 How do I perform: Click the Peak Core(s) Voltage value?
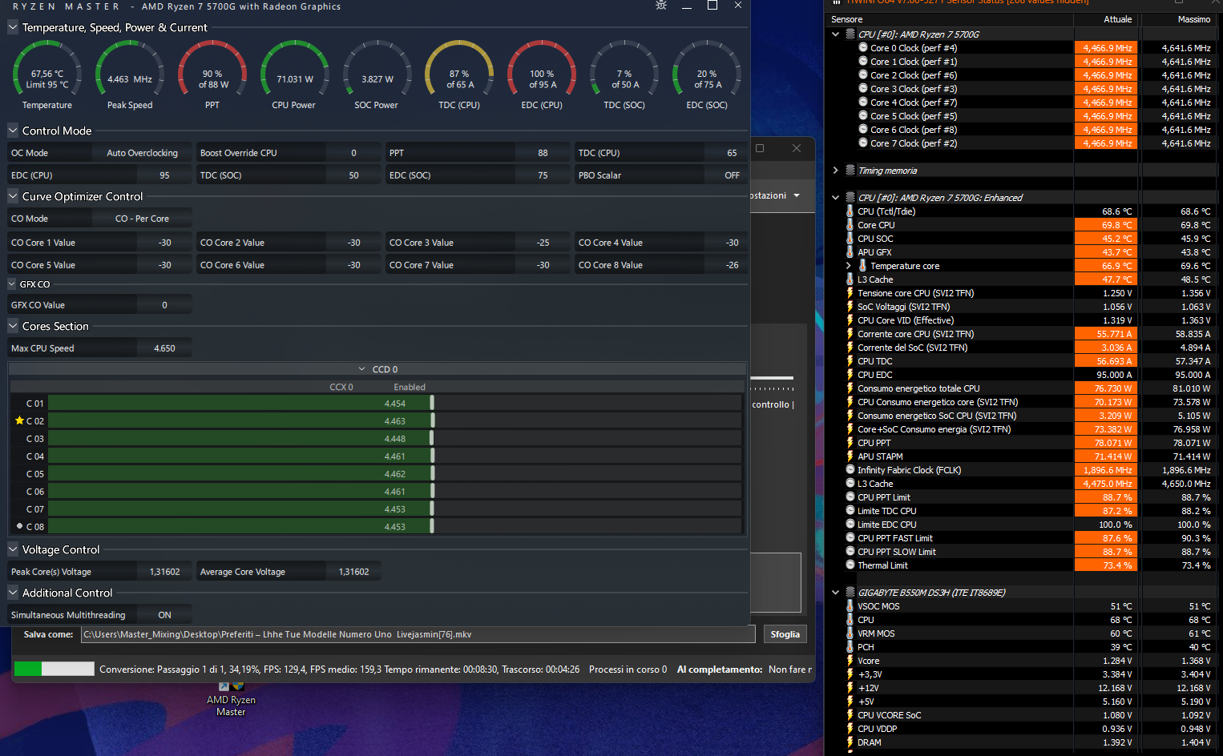click(x=164, y=572)
